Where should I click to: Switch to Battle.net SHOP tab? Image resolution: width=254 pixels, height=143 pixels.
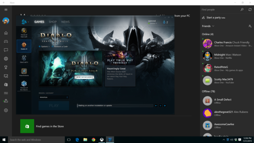tap(53, 22)
